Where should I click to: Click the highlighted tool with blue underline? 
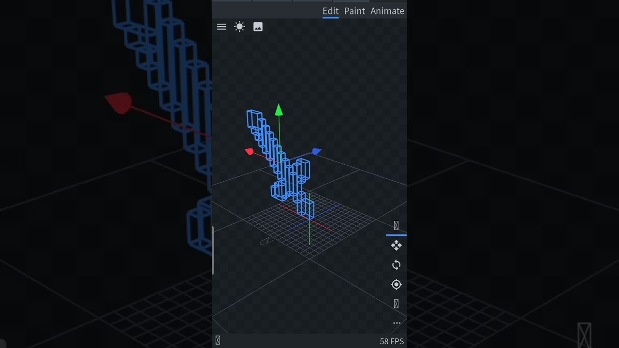[x=396, y=226]
